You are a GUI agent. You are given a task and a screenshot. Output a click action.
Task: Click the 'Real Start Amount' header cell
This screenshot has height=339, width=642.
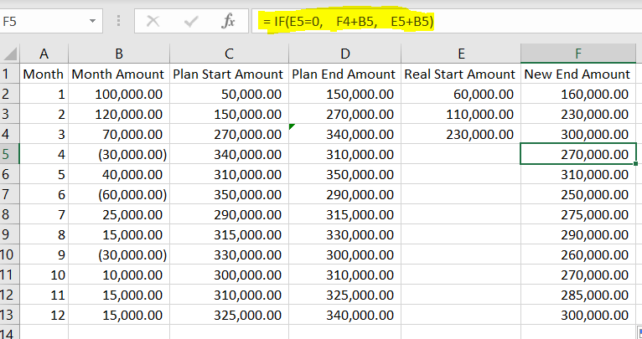point(461,74)
